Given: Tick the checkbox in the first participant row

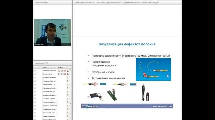Looking at the screenshot, I should pos(35,70).
